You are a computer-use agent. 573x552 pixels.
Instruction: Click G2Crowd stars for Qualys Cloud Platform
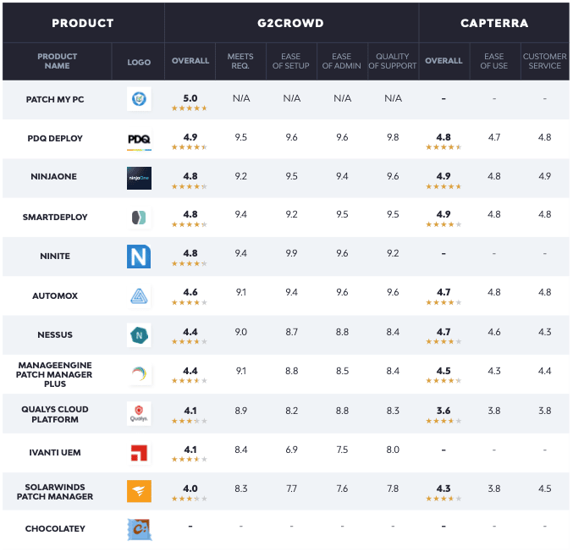coord(190,421)
